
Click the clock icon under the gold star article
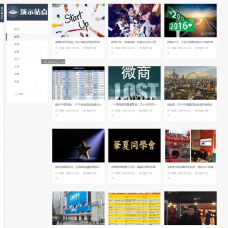click(56, 173)
